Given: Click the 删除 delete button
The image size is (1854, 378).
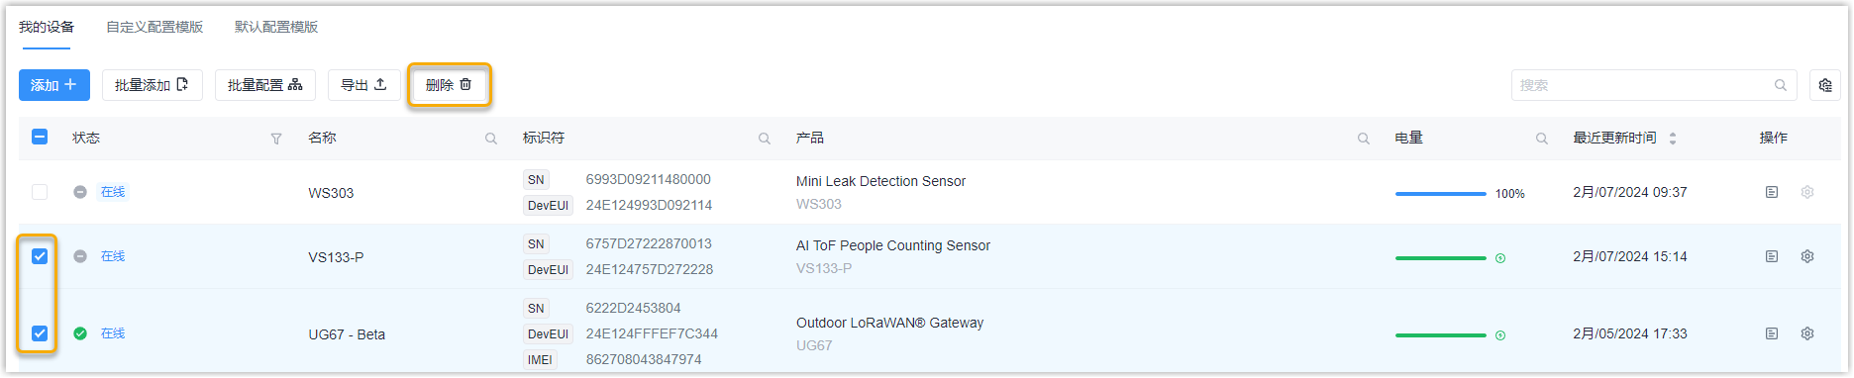Looking at the screenshot, I should [x=449, y=85].
